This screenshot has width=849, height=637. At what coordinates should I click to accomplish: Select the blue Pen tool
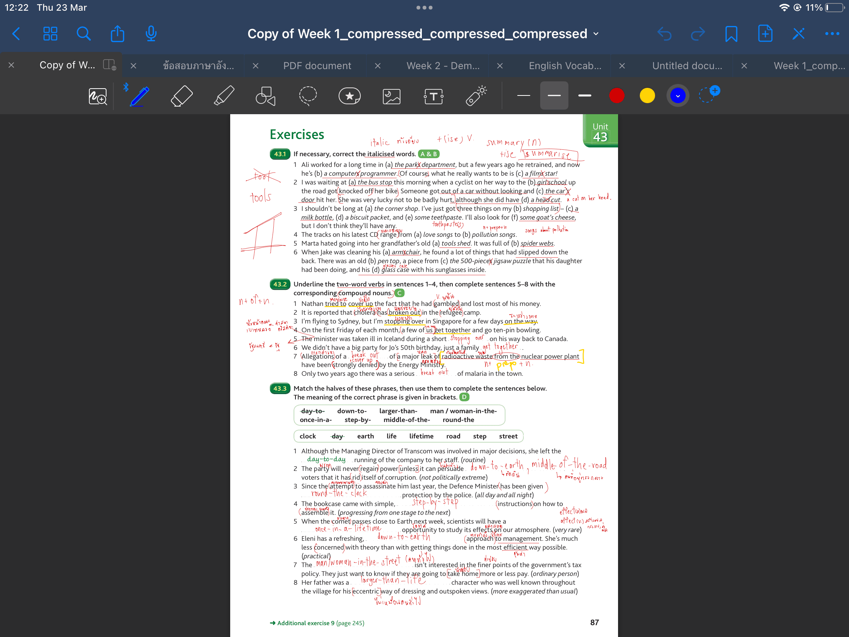point(139,96)
